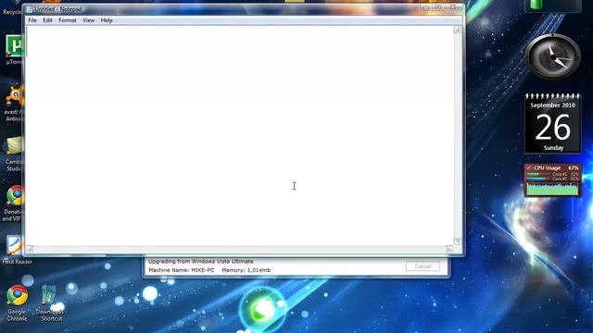Click the 'Memory: 1,014mb' text

[246, 270]
